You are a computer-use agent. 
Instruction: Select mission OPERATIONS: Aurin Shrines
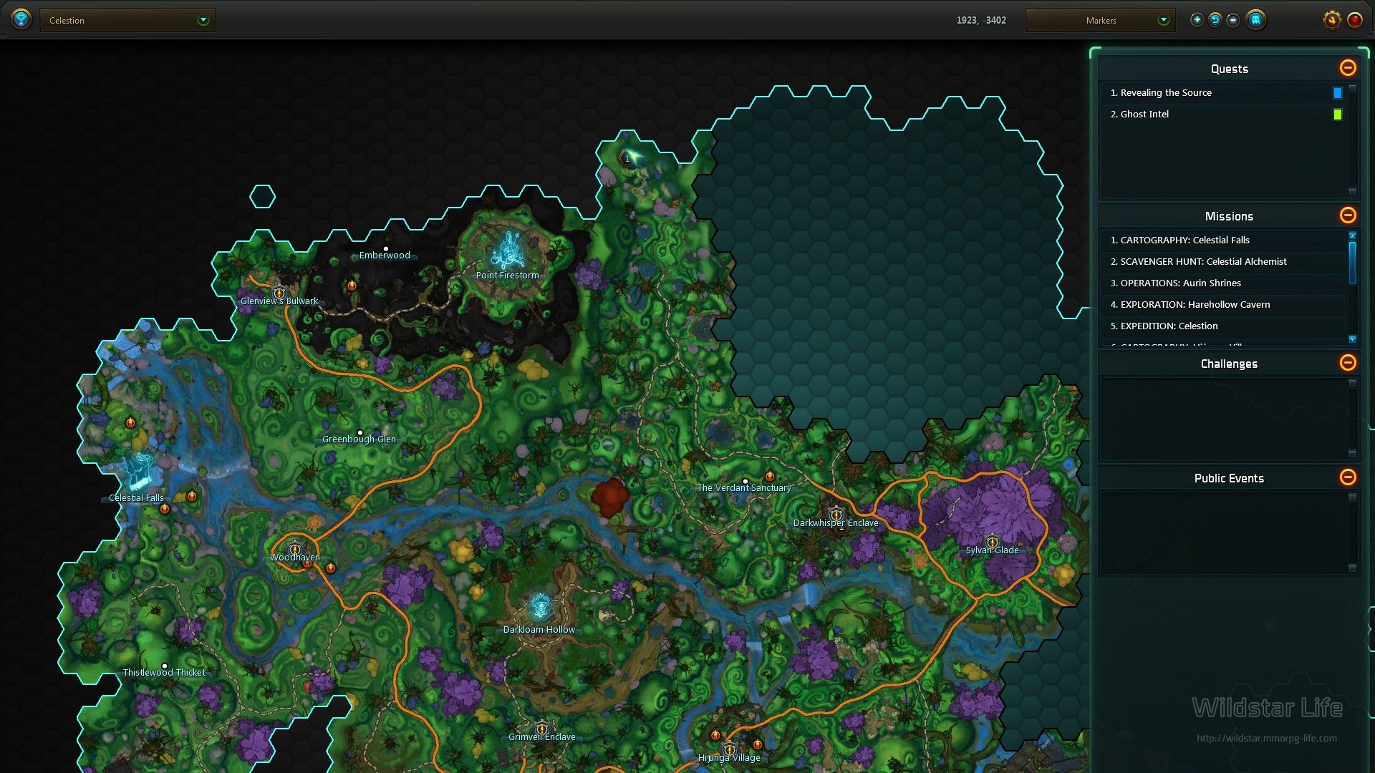(1223, 283)
